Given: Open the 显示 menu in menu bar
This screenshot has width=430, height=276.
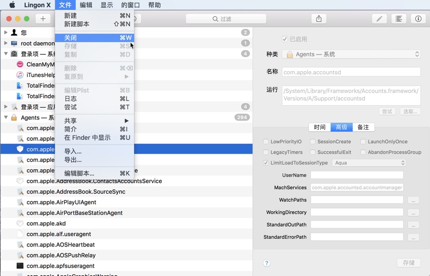Looking at the screenshot, I should pyautogui.click(x=107, y=5).
